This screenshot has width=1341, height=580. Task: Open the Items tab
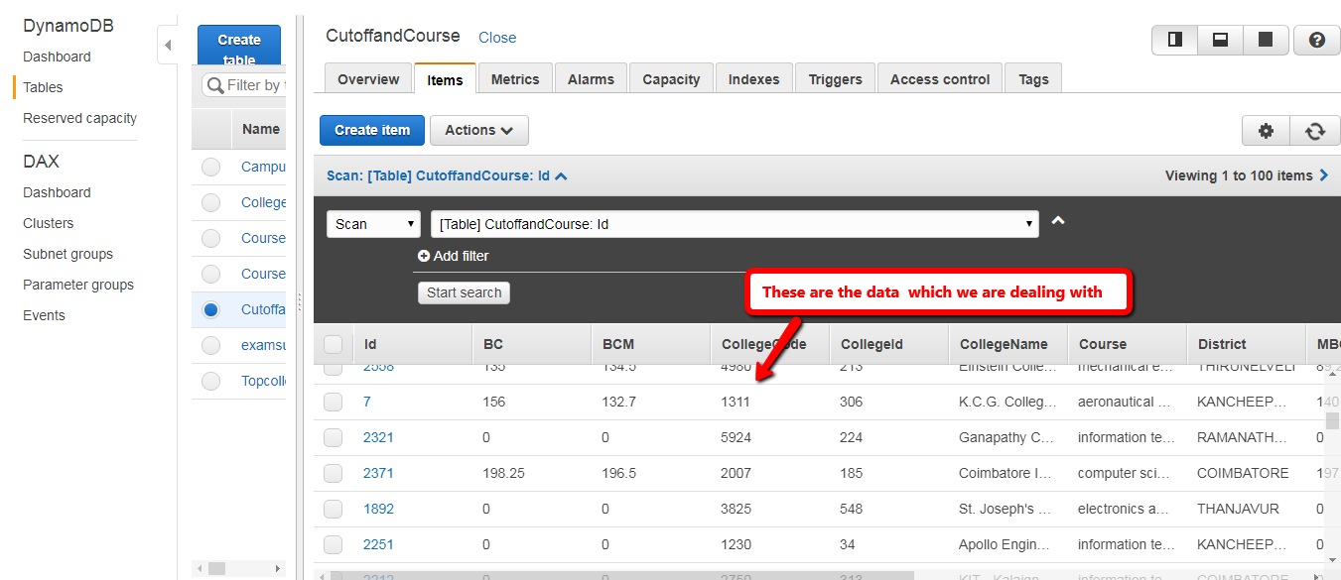445,79
